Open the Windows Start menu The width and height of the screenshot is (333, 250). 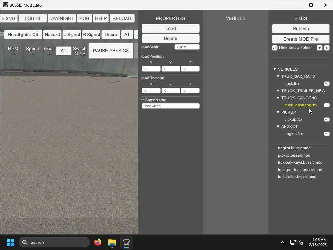[10, 242]
